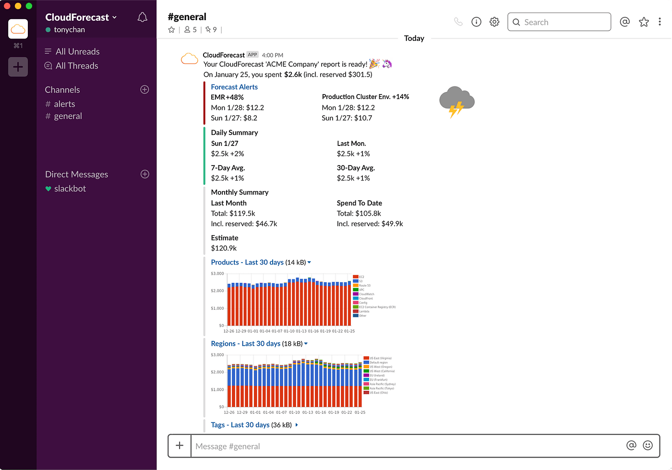Add a channel with plus icon
Image resolution: width=672 pixels, height=470 pixels.
144,90
